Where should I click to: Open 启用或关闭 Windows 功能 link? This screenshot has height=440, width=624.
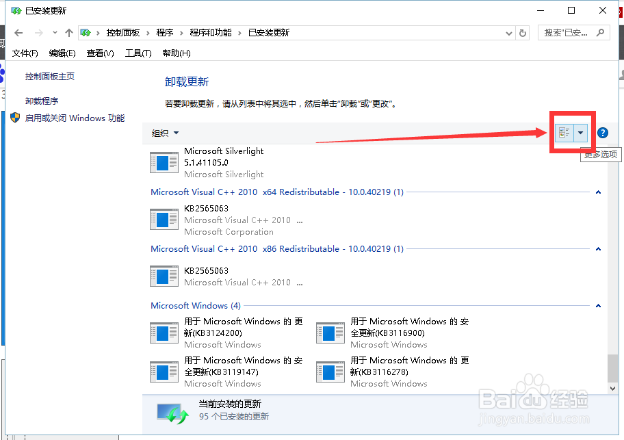(x=75, y=118)
